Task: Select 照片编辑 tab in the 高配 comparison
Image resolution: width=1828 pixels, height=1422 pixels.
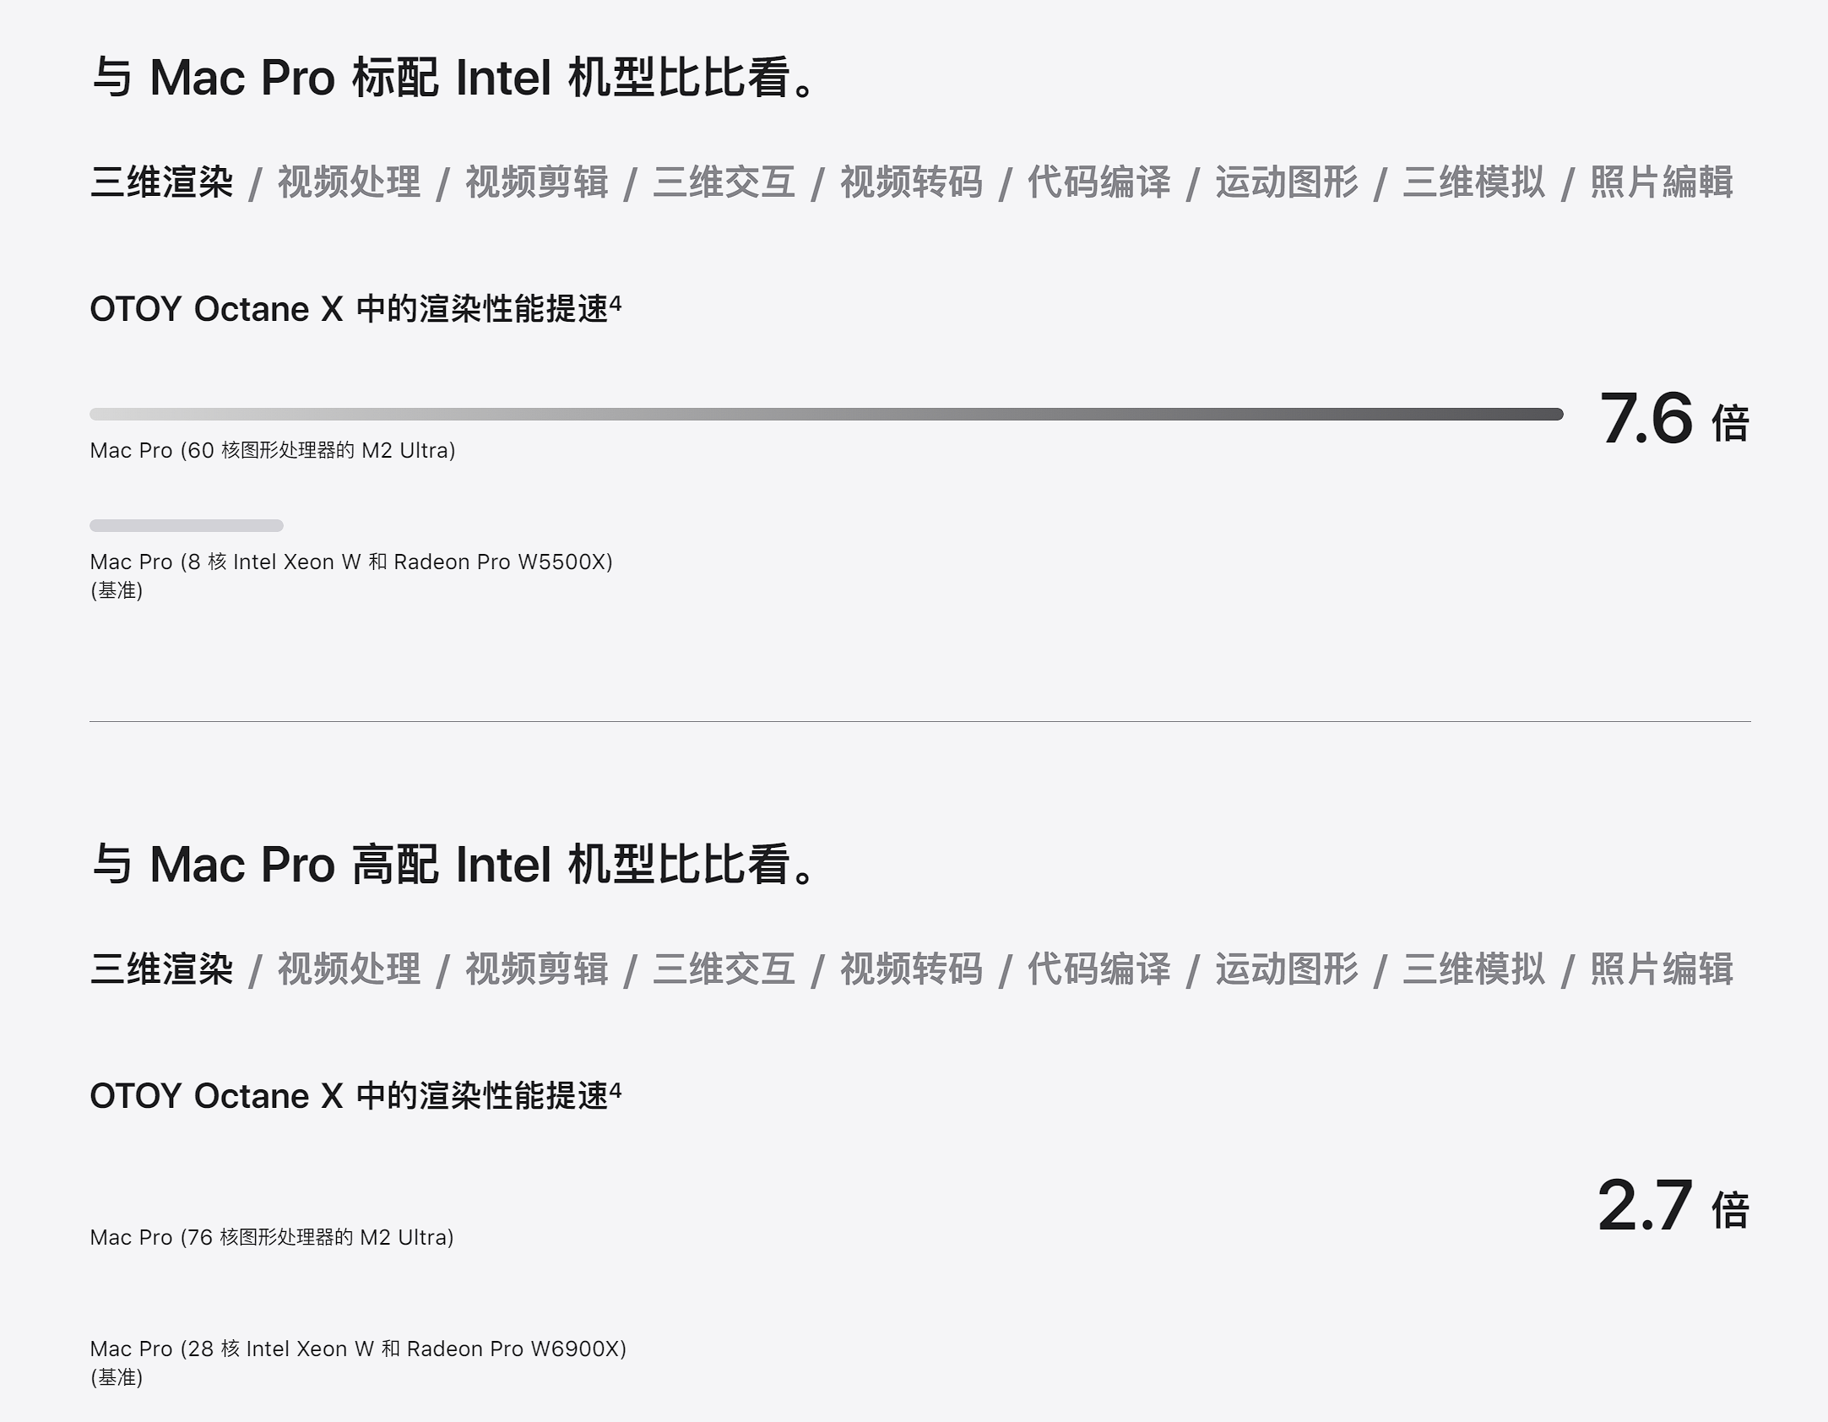Action: tap(1662, 969)
